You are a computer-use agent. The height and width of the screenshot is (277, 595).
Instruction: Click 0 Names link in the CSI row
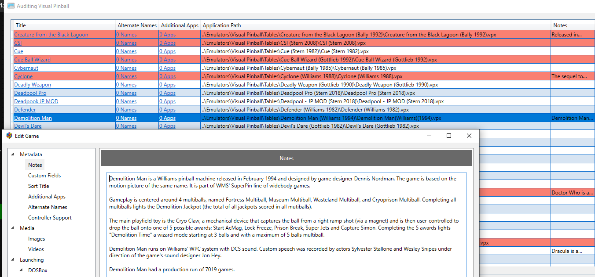[x=126, y=43]
